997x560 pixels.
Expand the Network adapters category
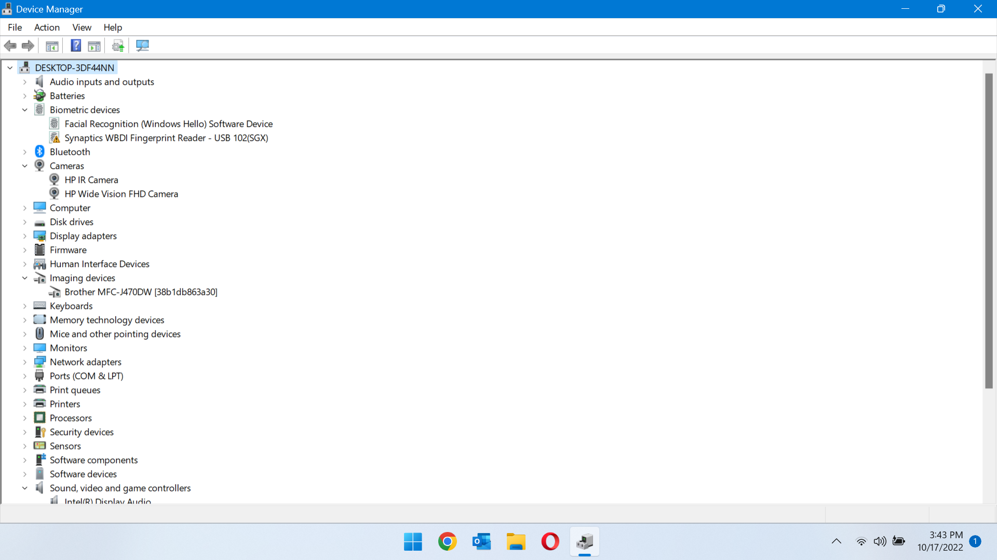pyautogui.click(x=24, y=361)
